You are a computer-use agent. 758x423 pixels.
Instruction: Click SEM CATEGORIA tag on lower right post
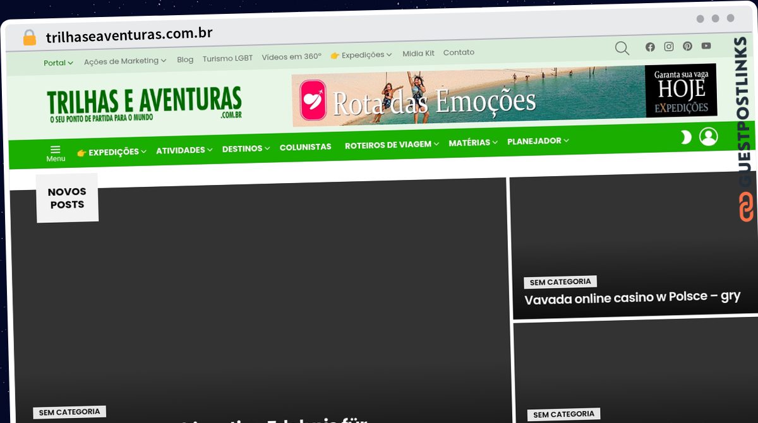click(x=564, y=415)
